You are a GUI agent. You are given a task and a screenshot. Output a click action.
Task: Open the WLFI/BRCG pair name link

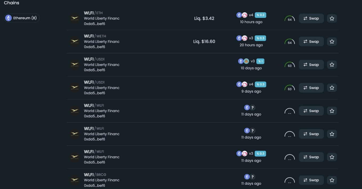tap(95, 175)
